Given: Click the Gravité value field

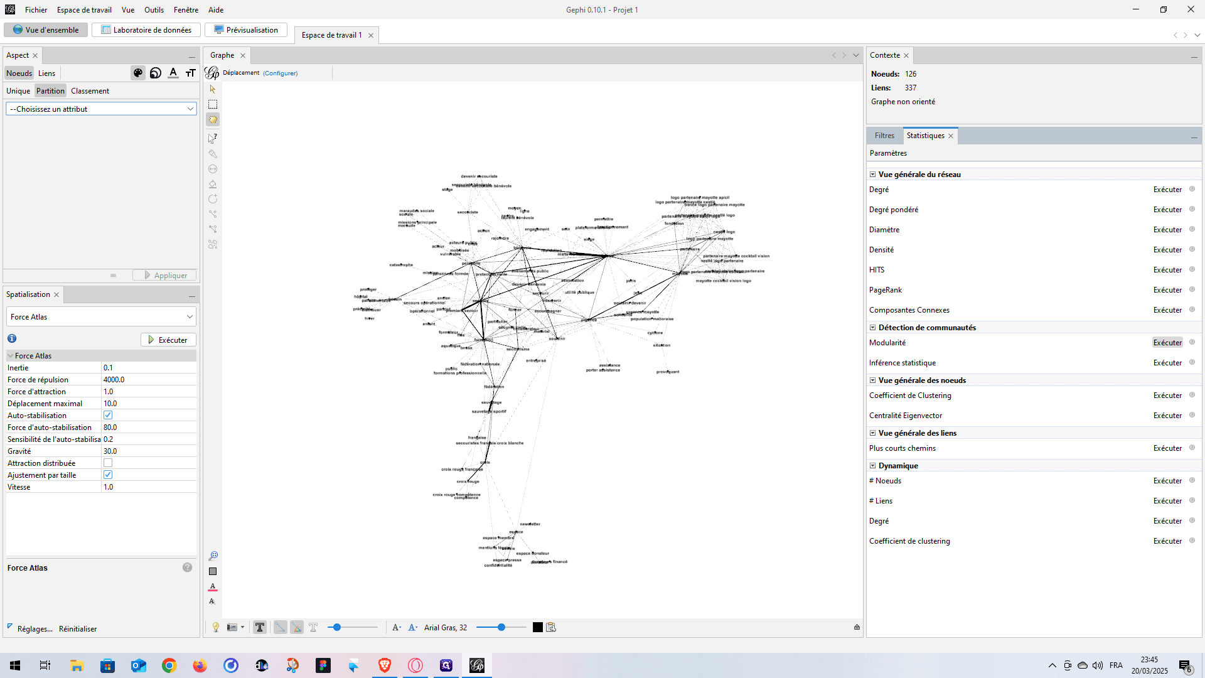Looking at the screenshot, I should pyautogui.click(x=149, y=451).
